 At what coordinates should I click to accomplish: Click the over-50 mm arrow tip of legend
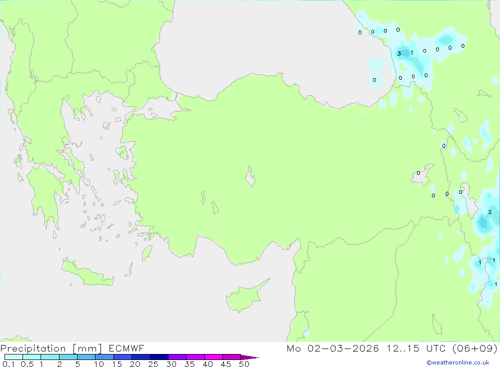click(250, 357)
